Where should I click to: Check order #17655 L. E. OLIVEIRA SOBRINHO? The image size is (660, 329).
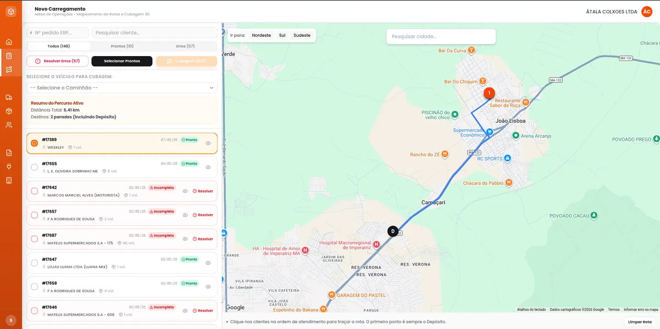pos(34,167)
